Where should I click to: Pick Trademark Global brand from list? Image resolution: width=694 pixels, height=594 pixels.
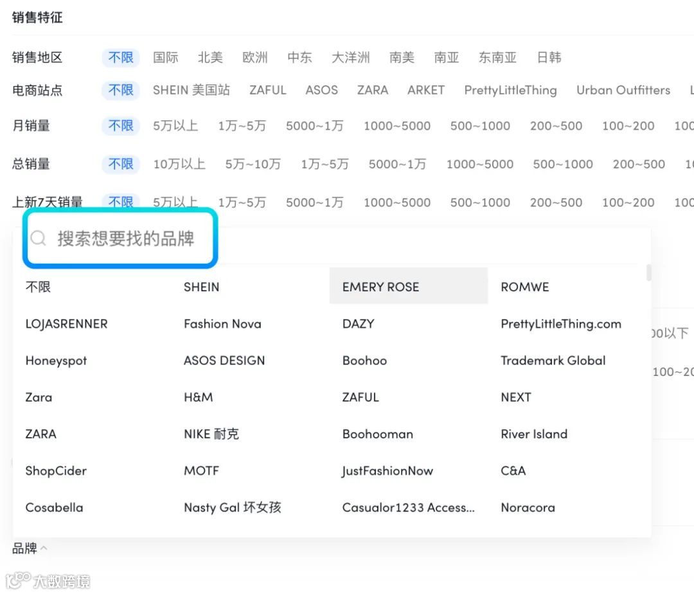[553, 360]
